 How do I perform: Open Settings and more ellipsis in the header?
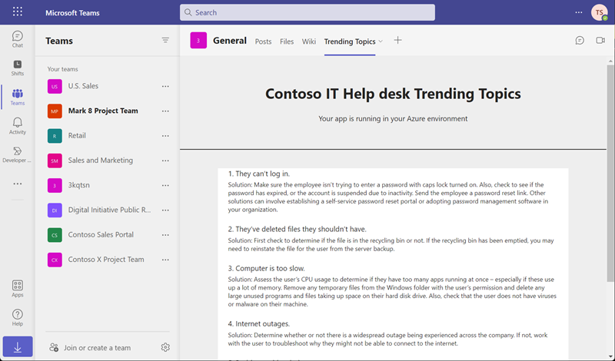pyautogui.click(x=579, y=12)
